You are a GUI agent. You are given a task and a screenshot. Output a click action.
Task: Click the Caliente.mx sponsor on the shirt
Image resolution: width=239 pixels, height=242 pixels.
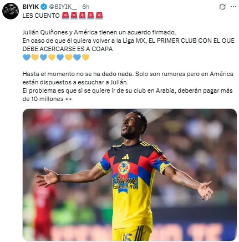pos(125,182)
